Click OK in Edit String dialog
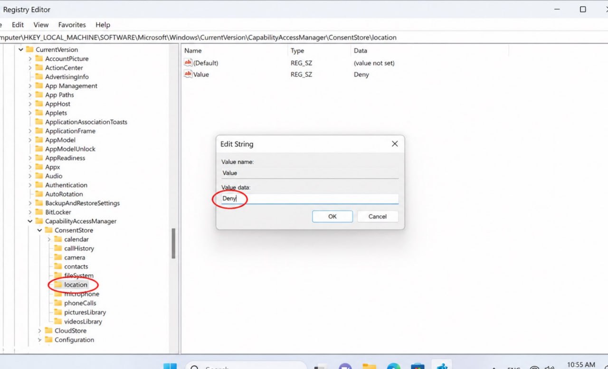 point(332,217)
